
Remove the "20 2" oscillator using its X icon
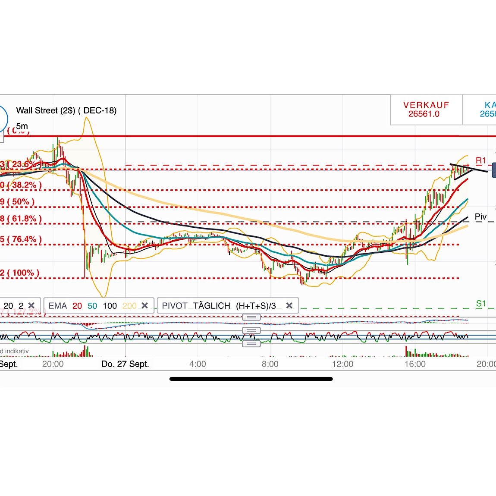click(x=31, y=305)
